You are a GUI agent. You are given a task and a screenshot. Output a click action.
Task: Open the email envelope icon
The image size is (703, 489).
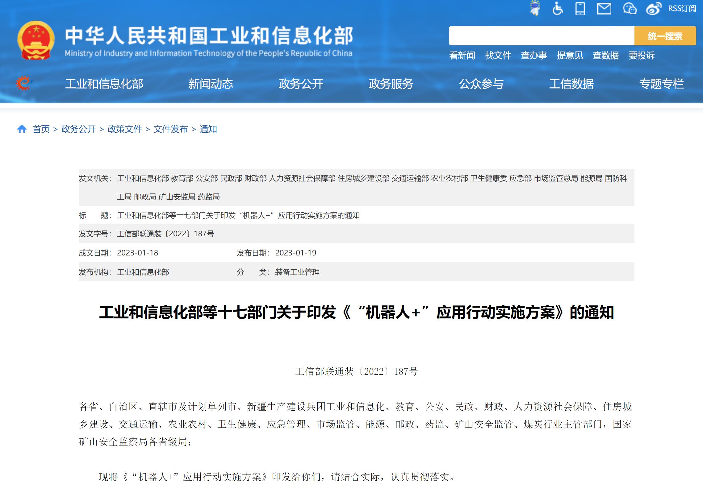coord(604,9)
